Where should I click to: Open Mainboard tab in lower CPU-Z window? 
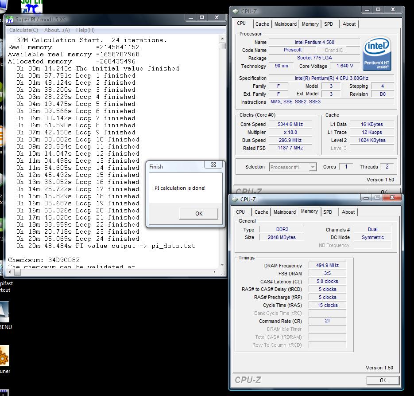coord(285,212)
